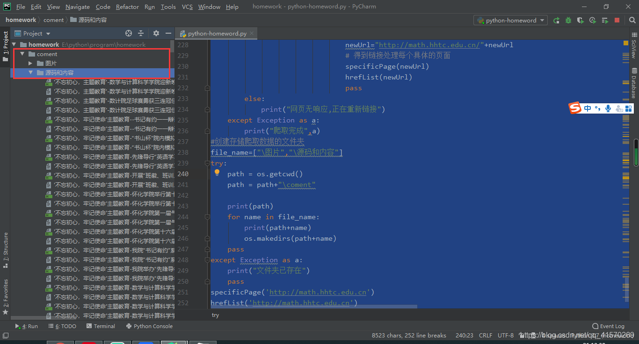The width and height of the screenshot is (639, 344).
Task: Click the URL link on line 228
Action: (x=429, y=45)
